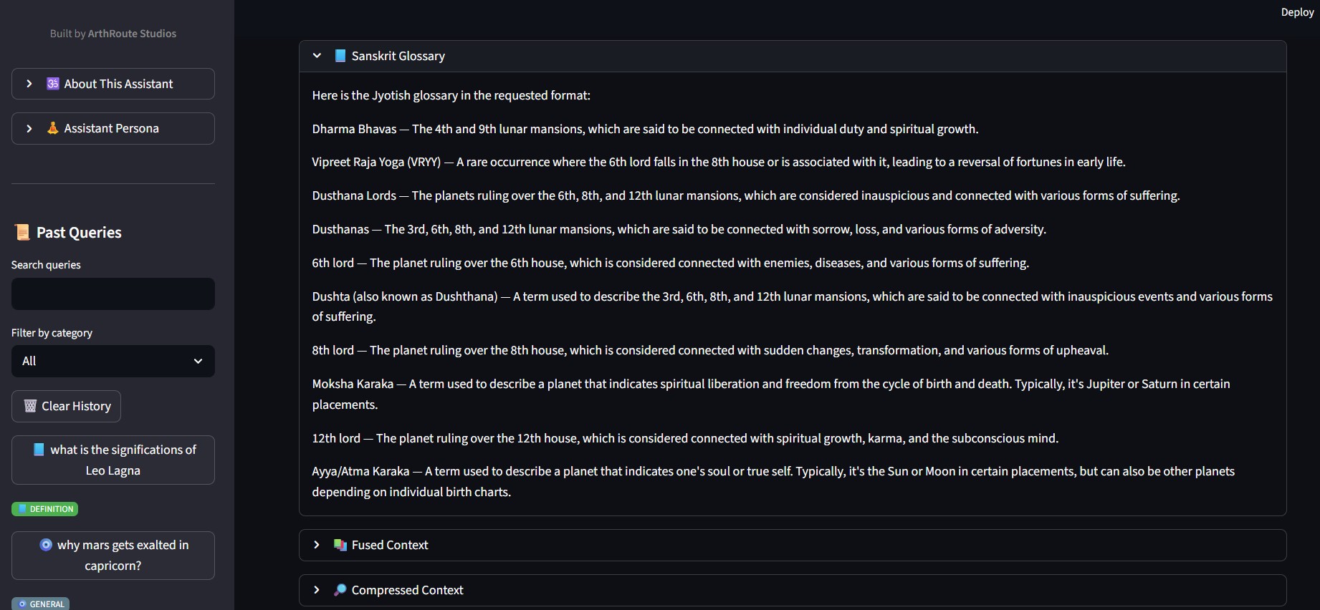Open past query about Leo Lagna significations
The width and height of the screenshot is (1320, 610).
(113, 460)
